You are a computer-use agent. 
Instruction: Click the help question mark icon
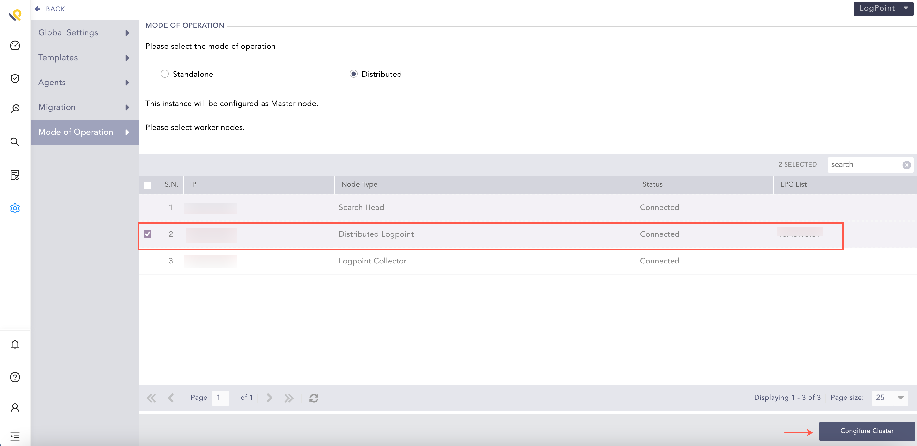pos(15,377)
